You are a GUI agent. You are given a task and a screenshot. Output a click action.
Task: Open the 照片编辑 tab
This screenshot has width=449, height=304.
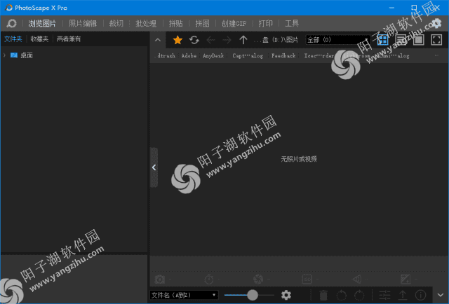click(x=83, y=23)
